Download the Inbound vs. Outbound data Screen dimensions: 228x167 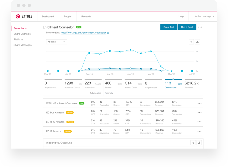[199, 143]
